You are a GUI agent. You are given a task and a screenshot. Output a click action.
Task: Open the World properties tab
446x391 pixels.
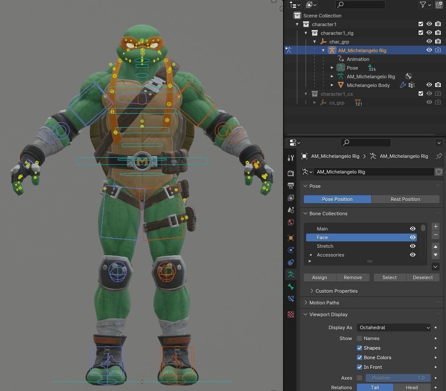click(x=291, y=222)
